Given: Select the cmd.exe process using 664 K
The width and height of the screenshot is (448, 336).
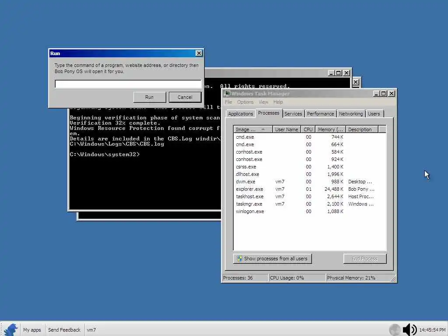Looking at the screenshot, I should point(310,144).
